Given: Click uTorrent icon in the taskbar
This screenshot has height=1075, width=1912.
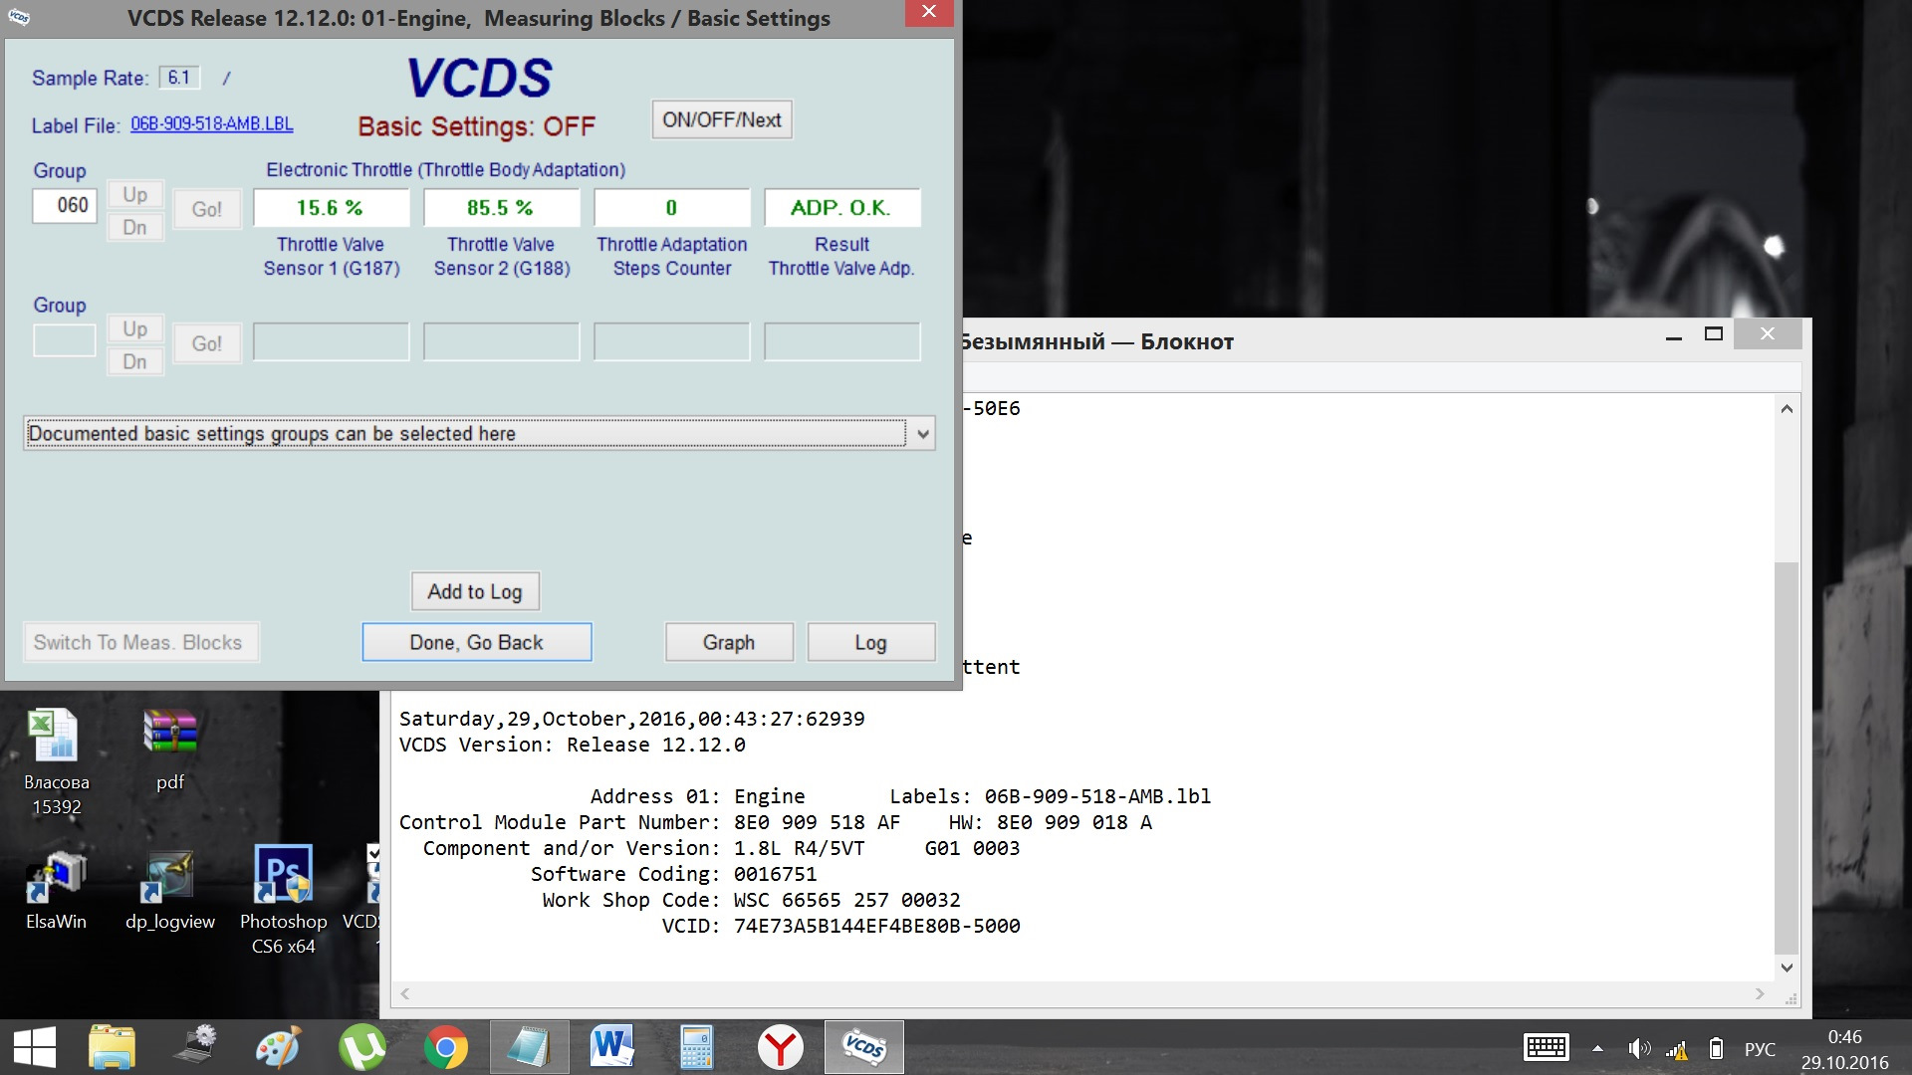Looking at the screenshot, I should [x=361, y=1047].
